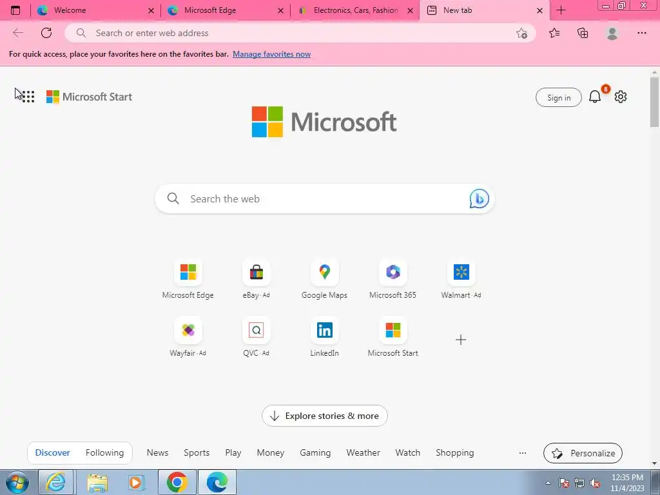
Task: Open Windows Explorer from the taskbar
Action: [x=97, y=482]
